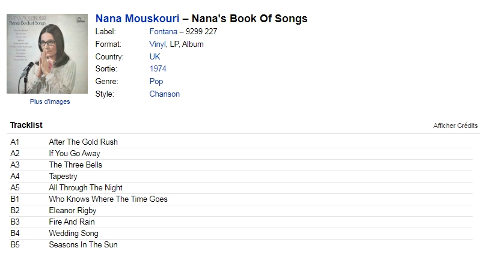Open the UK country link
This screenshot has width=484, height=260.
[155, 57]
